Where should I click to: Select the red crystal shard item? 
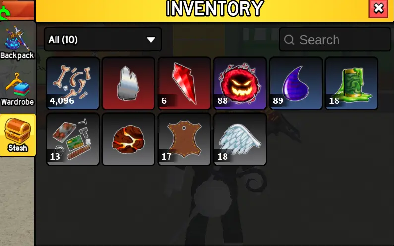(x=184, y=83)
